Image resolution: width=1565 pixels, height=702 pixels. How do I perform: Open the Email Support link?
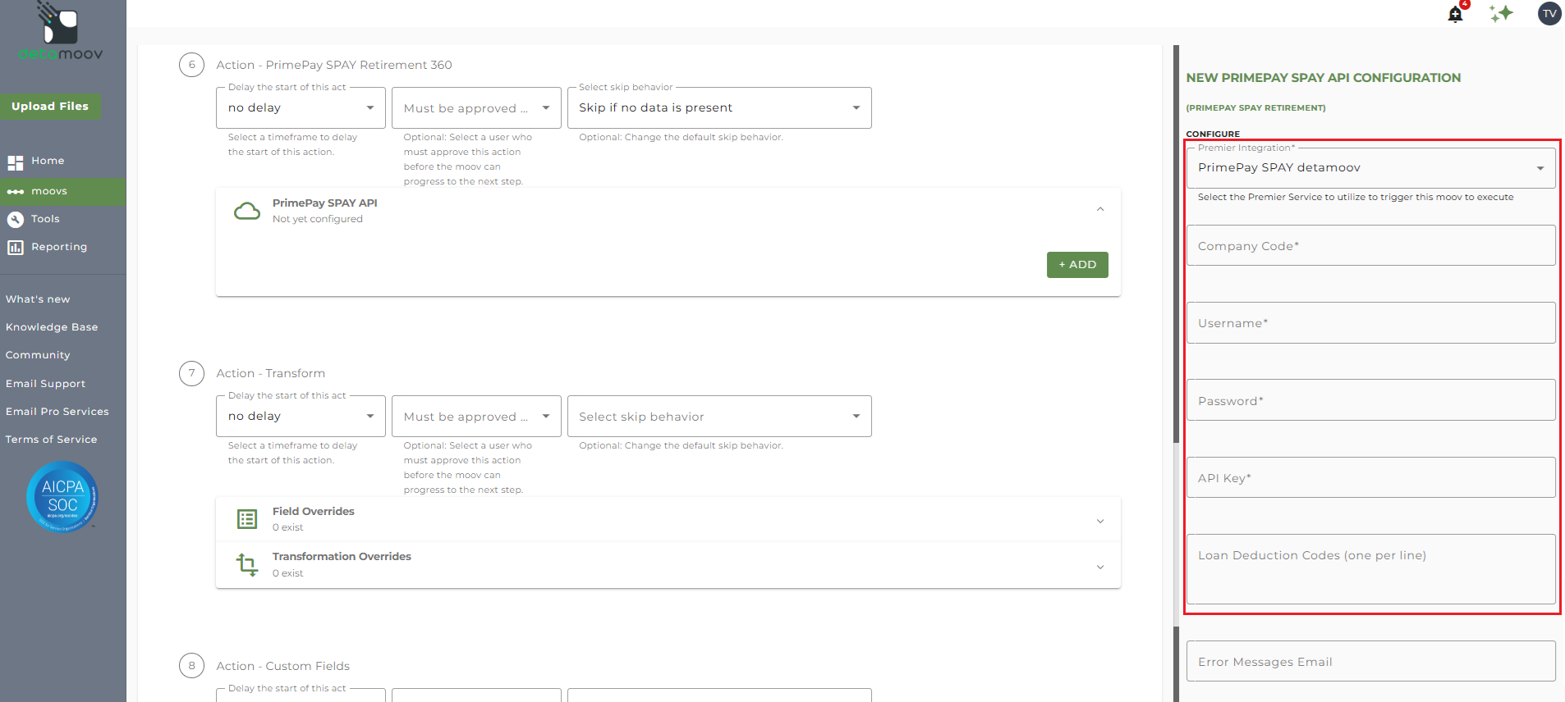coord(45,385)
